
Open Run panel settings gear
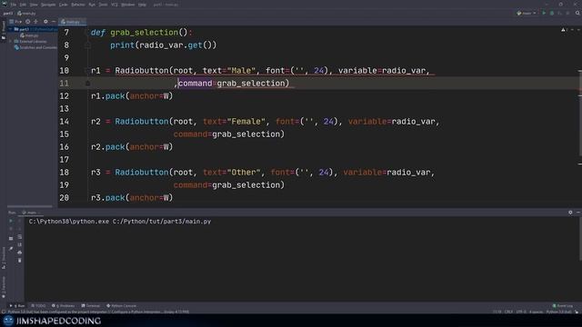pyautogui.click(x=570, y=213)
